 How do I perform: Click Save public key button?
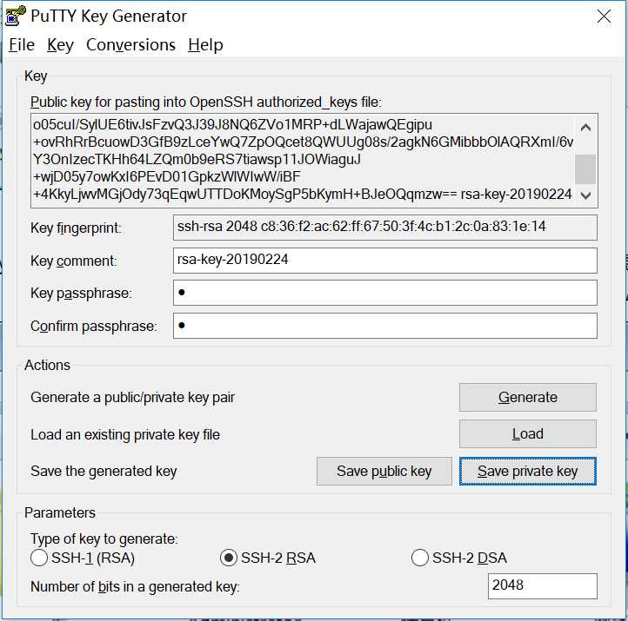384,471
